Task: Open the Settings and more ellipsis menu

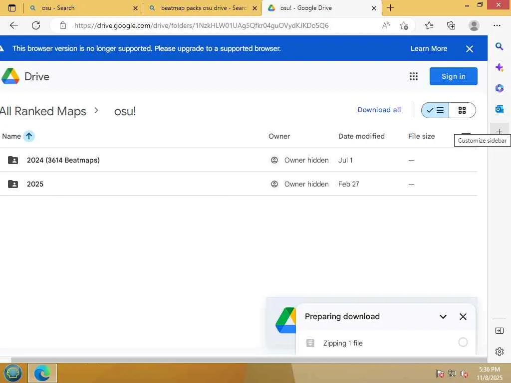Action: tap(497, 25)
